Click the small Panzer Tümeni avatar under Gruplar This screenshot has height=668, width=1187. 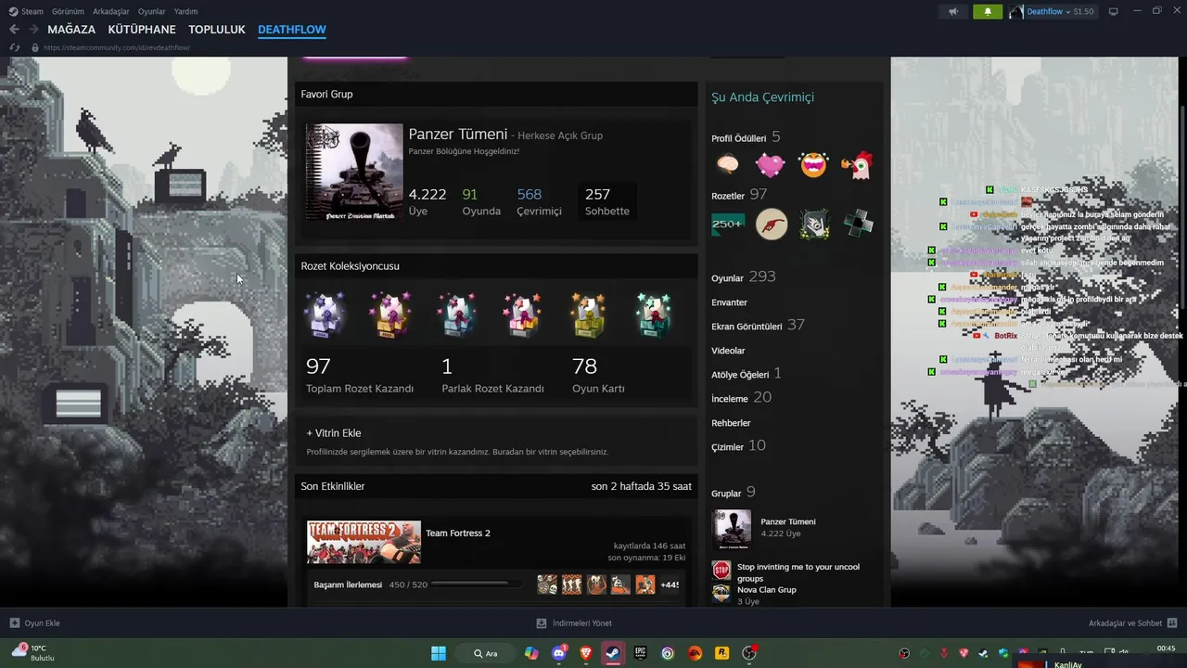pos(731,530)
